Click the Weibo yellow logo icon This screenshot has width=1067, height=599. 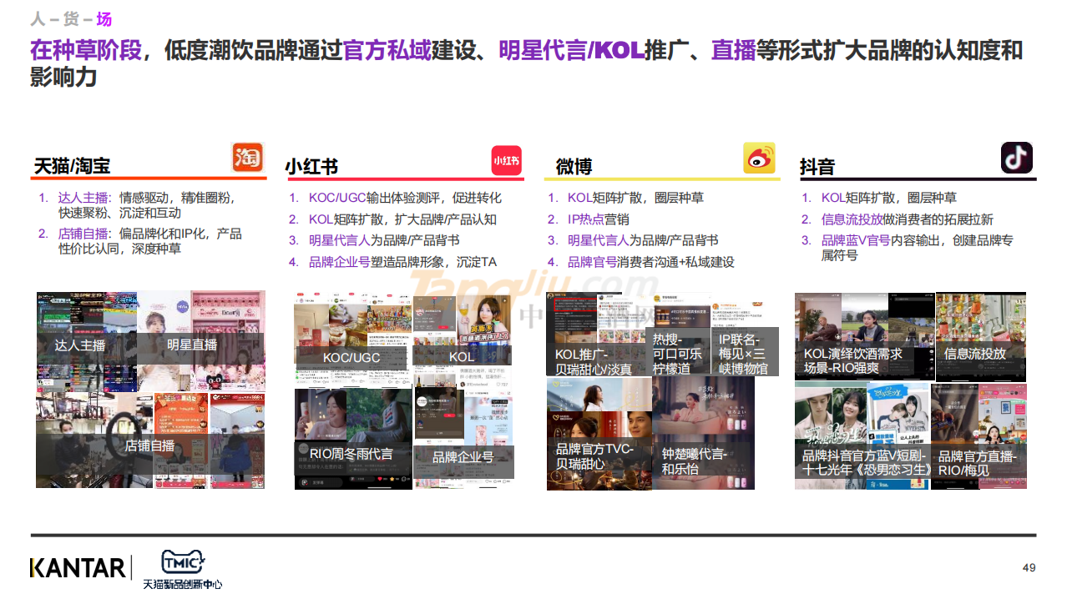759,158
